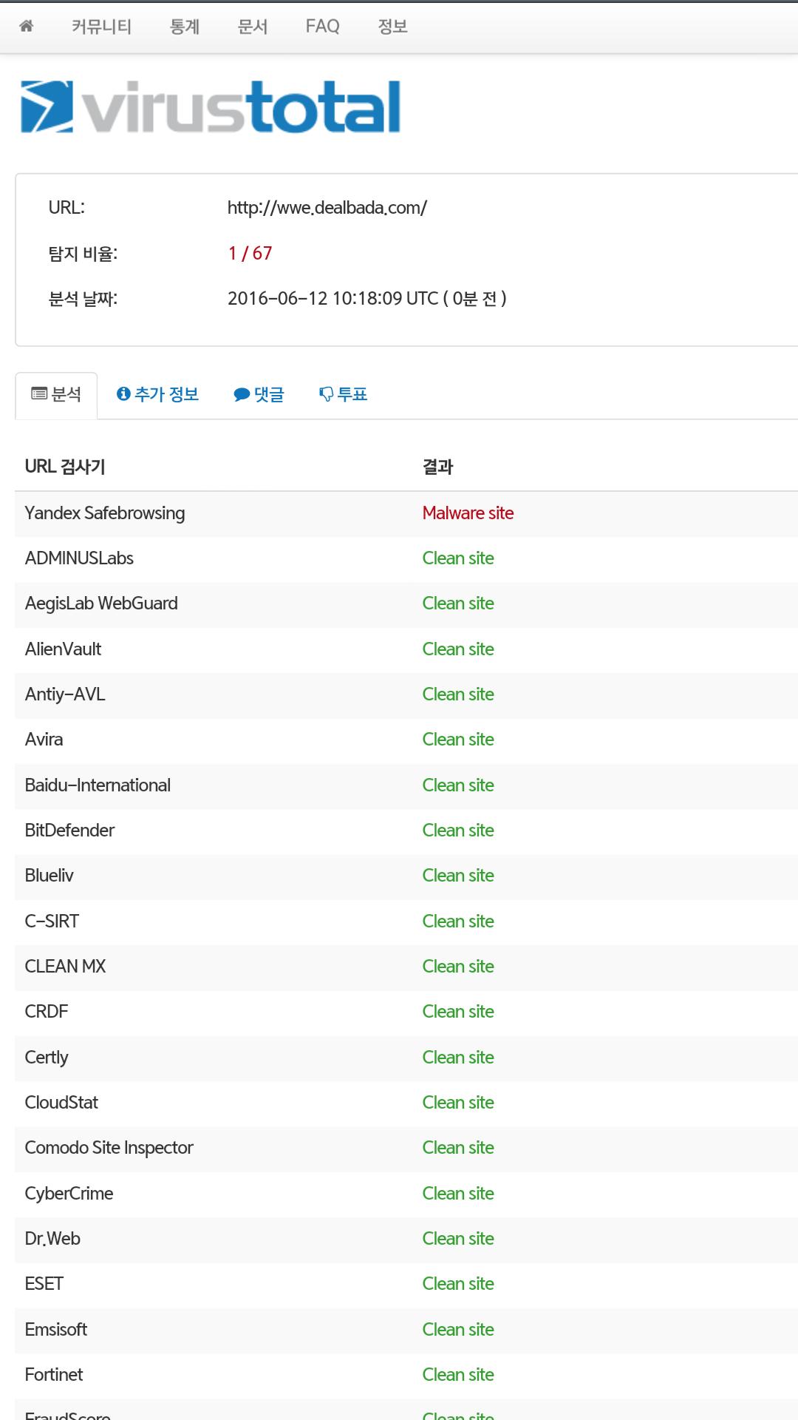Click the speech bubble icon beside 댓글

tap(242, 395)
